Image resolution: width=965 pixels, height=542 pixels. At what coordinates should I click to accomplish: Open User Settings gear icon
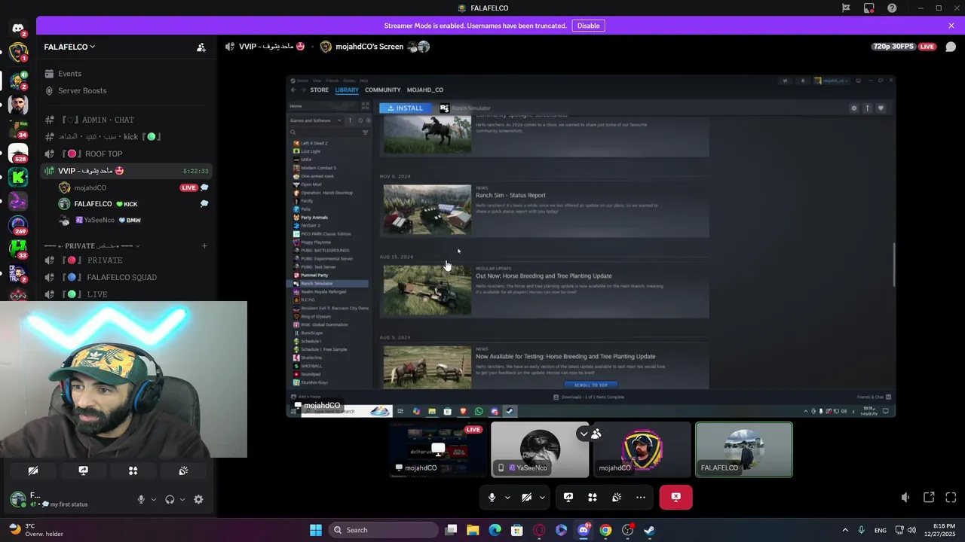pos(198,499)
